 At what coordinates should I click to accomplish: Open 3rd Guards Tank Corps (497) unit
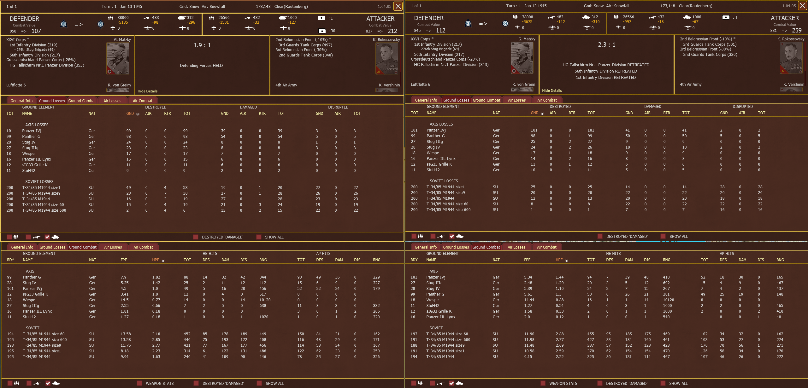click(305, 45)
